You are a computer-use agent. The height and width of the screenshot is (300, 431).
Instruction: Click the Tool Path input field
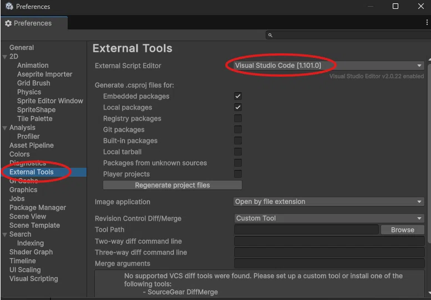pyautogui.click(x=306, y=230)
